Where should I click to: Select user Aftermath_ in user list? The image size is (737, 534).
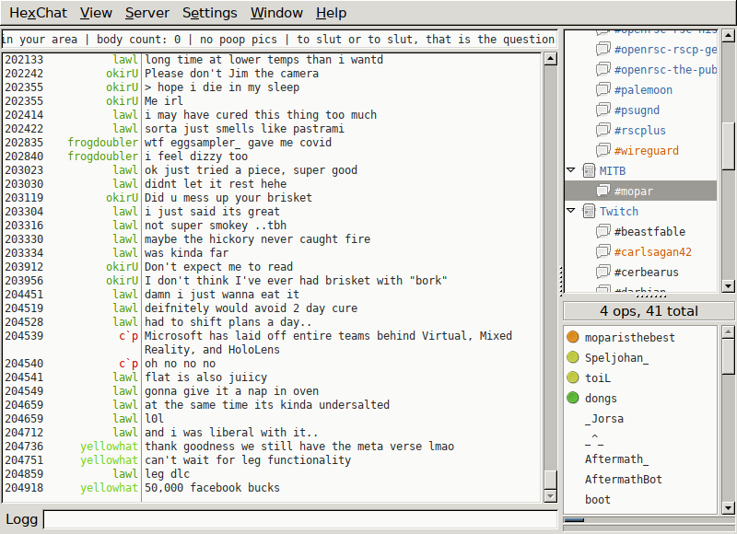click(616, 459)
